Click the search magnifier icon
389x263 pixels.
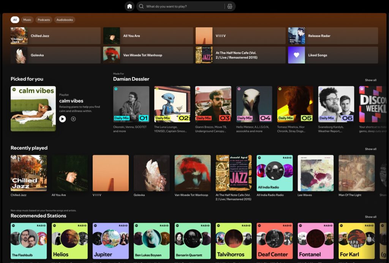141,6
